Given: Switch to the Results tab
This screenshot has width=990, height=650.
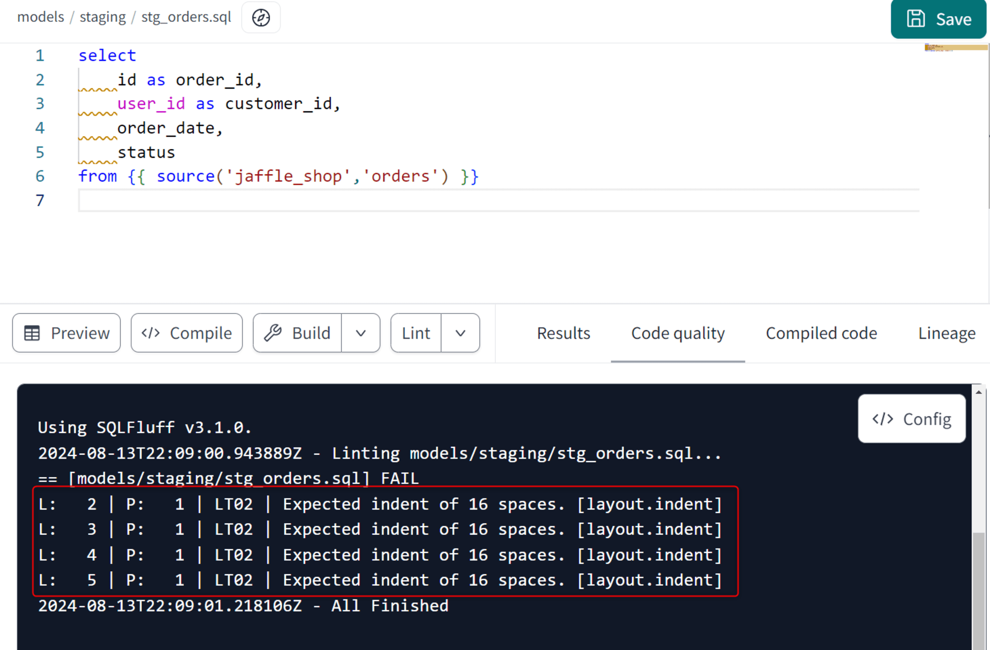Looking at the screenshot, I should coord(563,333).
